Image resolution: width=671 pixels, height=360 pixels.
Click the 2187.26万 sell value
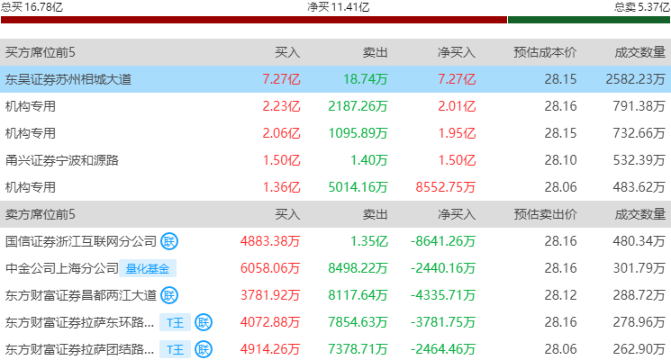(x=358, y=106)
